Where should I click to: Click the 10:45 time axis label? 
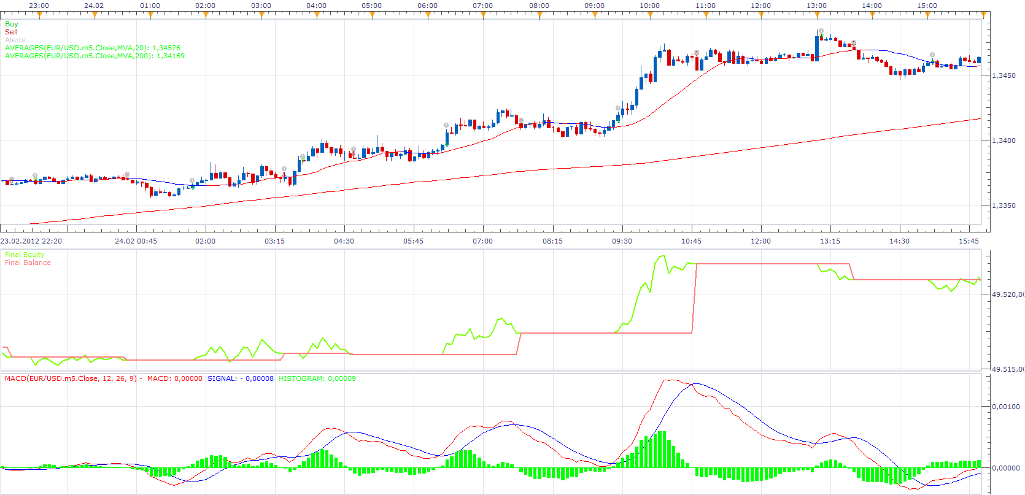691,241
